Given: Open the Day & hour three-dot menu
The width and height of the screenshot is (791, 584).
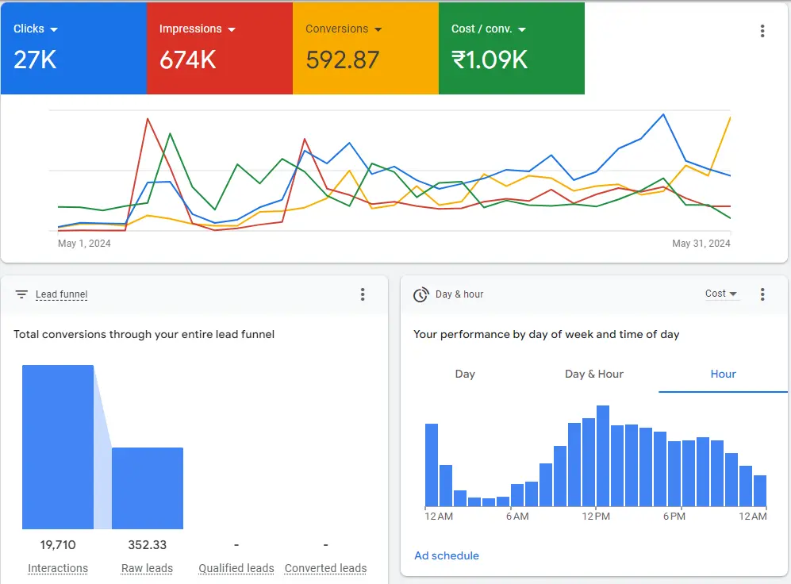Looking at the screenshot, I should coord(762,294).
